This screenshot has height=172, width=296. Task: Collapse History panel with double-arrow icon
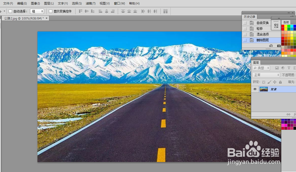pos(288,13)
